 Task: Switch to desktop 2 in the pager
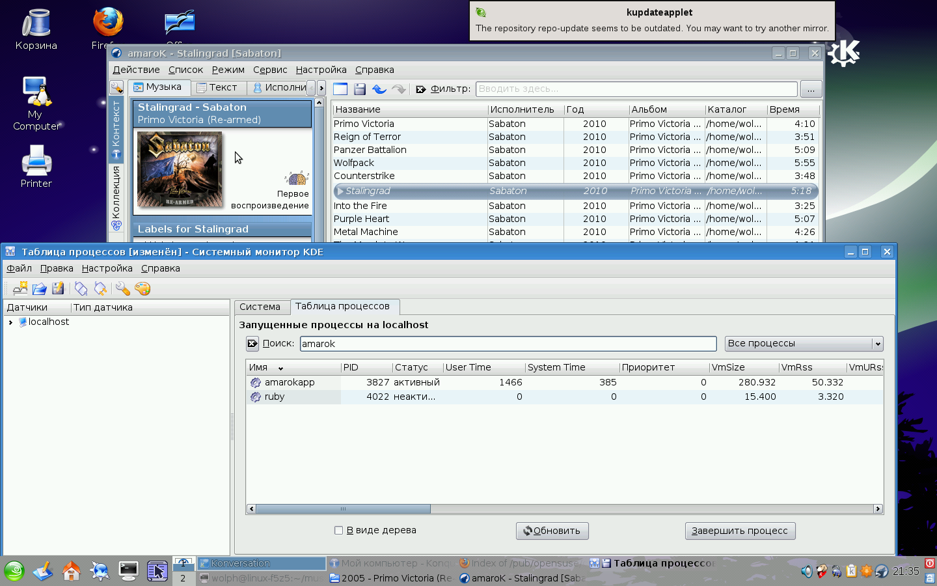pyautogui.click(x=183, y=578)
